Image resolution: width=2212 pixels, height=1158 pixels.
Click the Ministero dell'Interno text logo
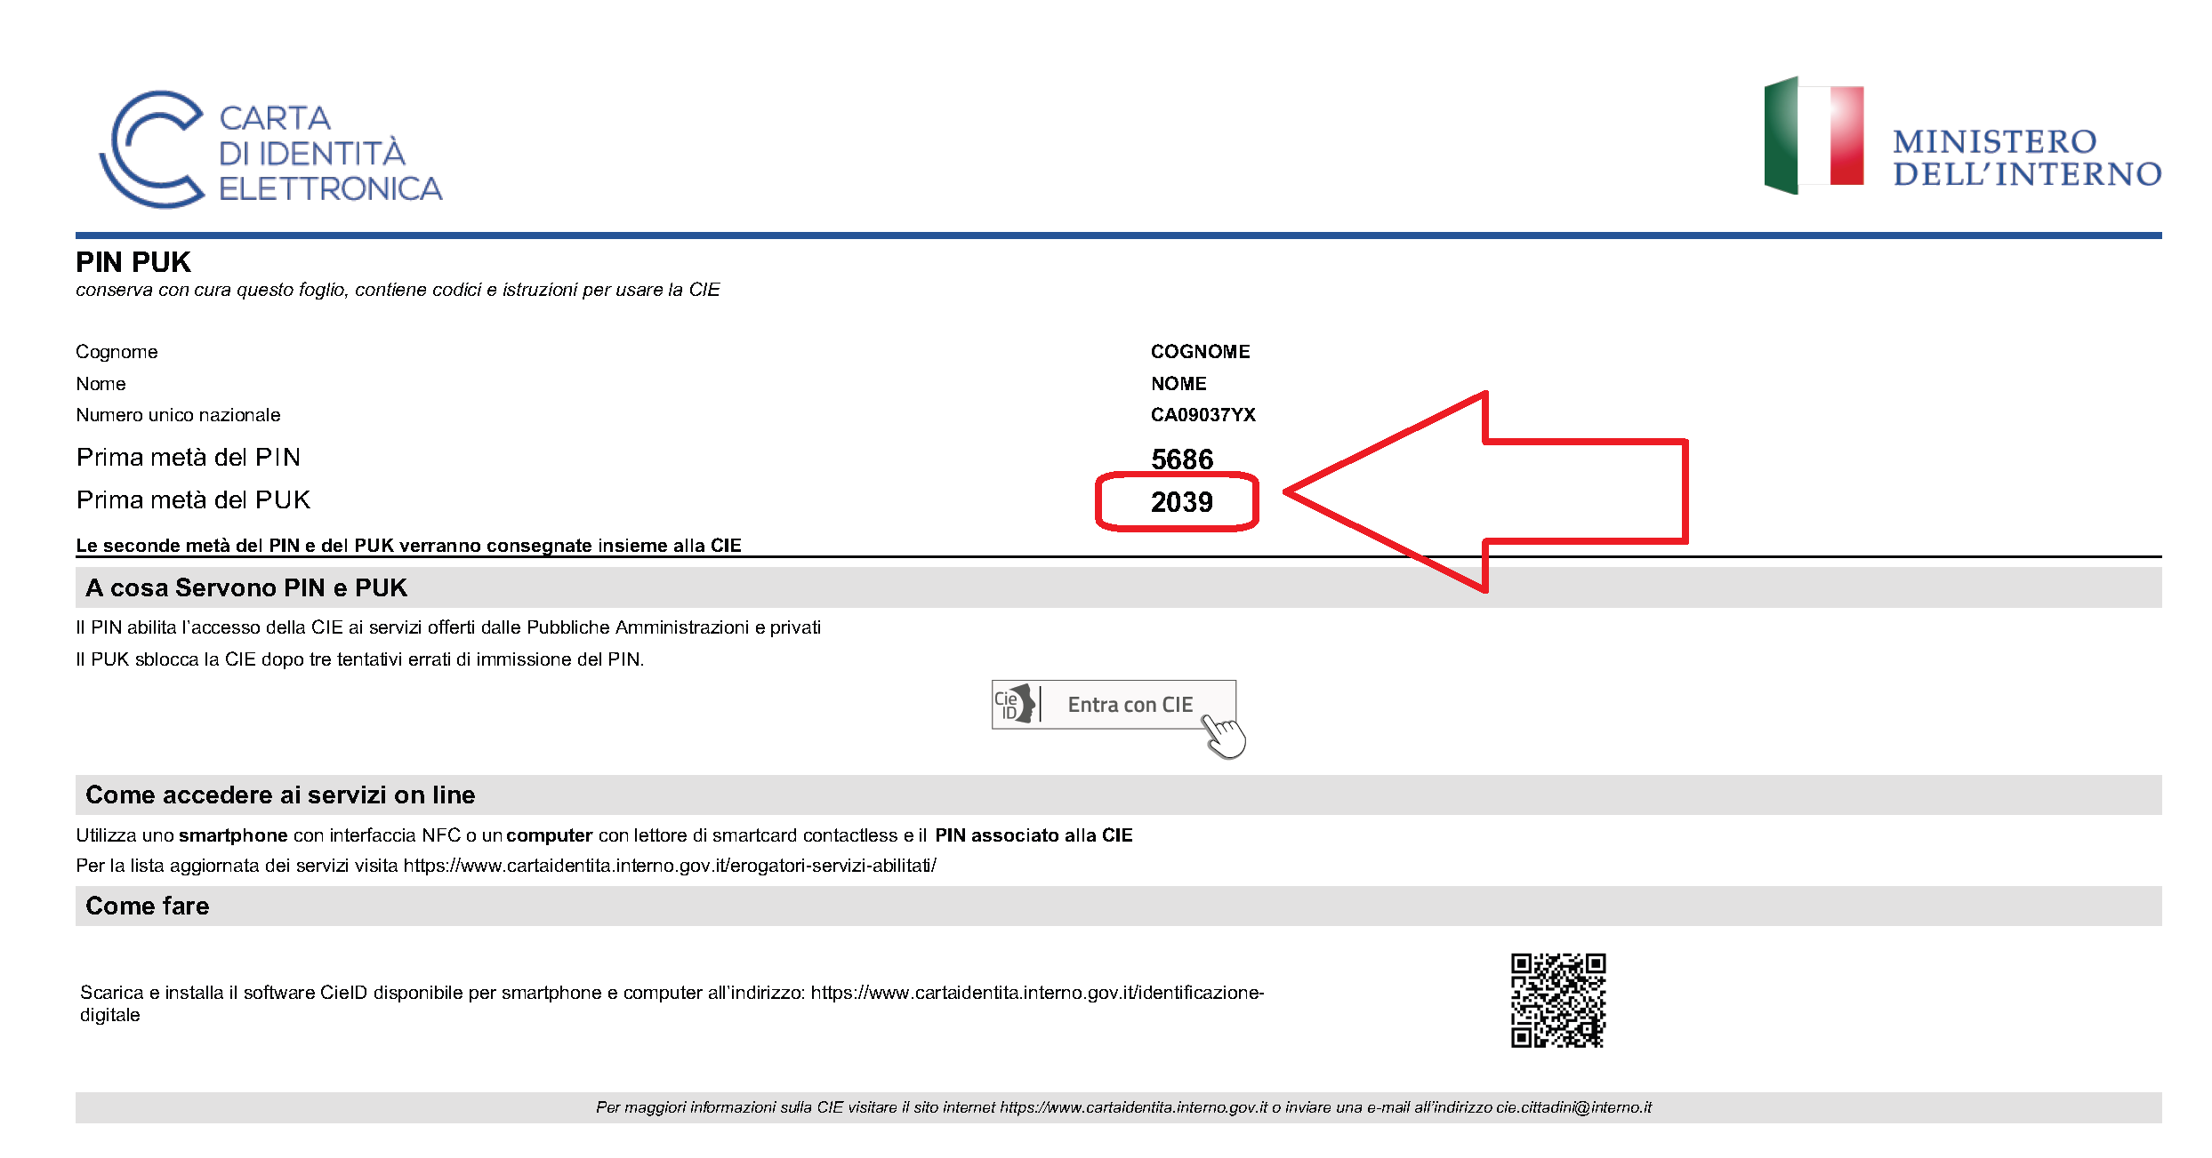pos(2026,157)
